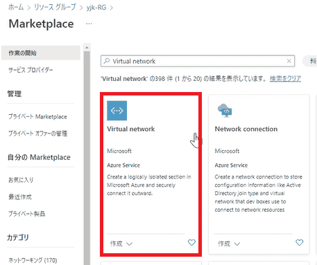Open リソース グループ breadcrumb link
This screenshot has width=317, height=265.
55,8
